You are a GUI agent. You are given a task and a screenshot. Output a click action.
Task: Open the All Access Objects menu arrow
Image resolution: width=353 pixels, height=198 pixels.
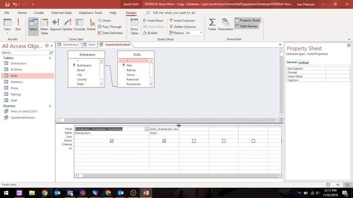click(47, 46)
